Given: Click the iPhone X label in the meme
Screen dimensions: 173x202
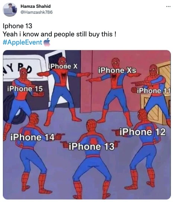Looking at the screenshot, I should pyautogui.click(x=63, y=66).
